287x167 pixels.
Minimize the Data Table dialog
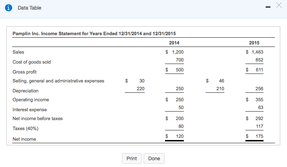pos(268,7)
